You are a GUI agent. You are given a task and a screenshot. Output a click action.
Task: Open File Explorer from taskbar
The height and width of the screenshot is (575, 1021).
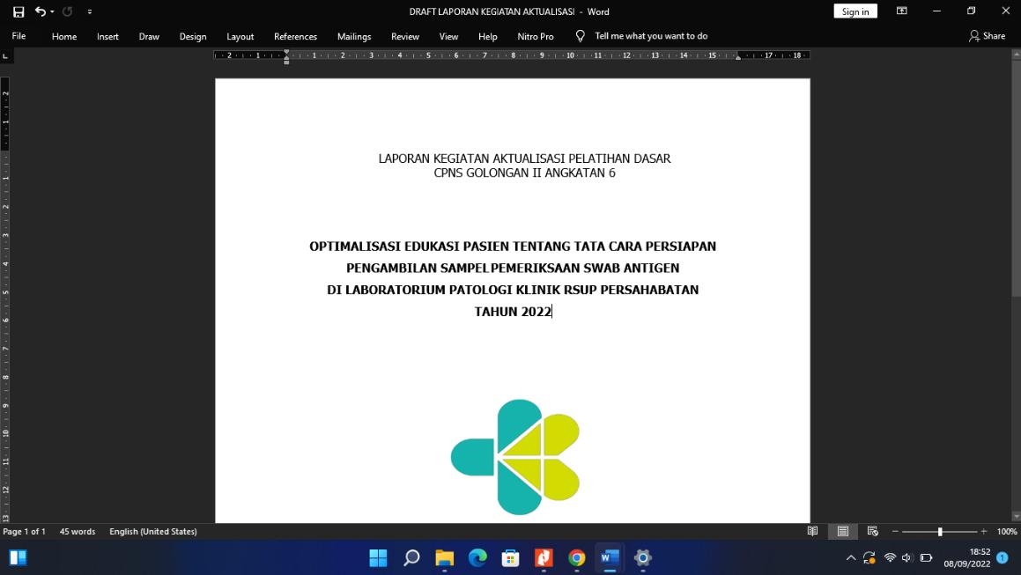click(445, 558)
